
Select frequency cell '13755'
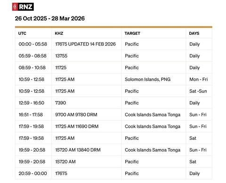61,56
